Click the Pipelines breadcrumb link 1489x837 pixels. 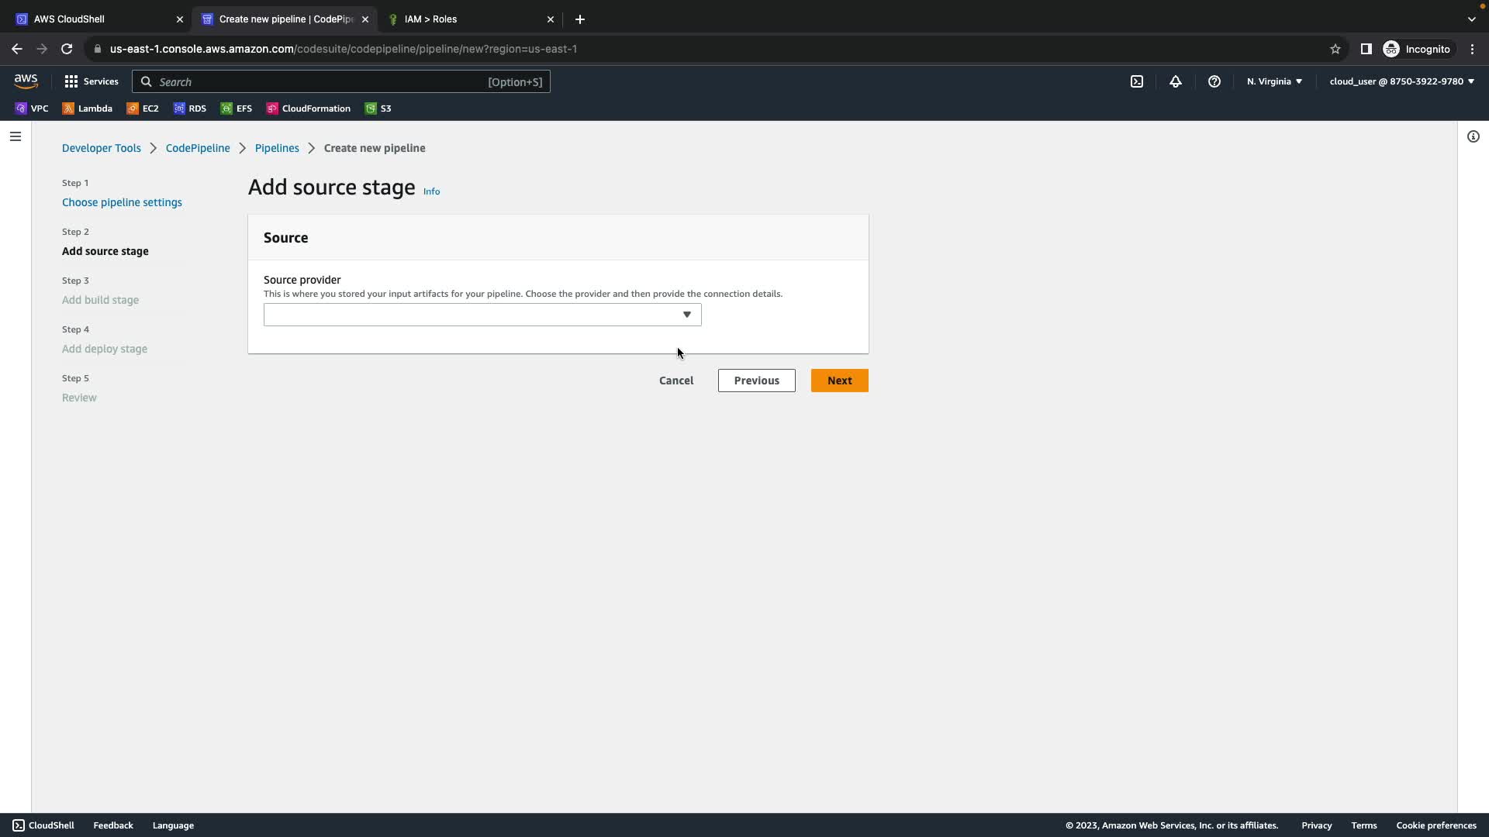tap(277, 148)
